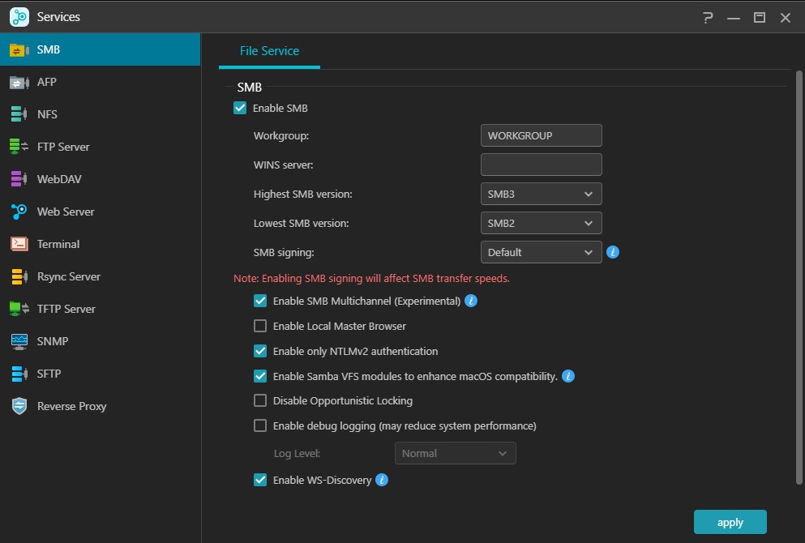Show info for SMB Multichannel option
This screenshot has height=543, width=805.
tap(471, 301)
